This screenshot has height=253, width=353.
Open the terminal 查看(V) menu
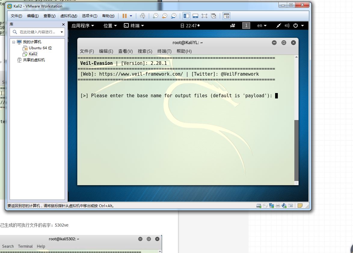point(125,51)
